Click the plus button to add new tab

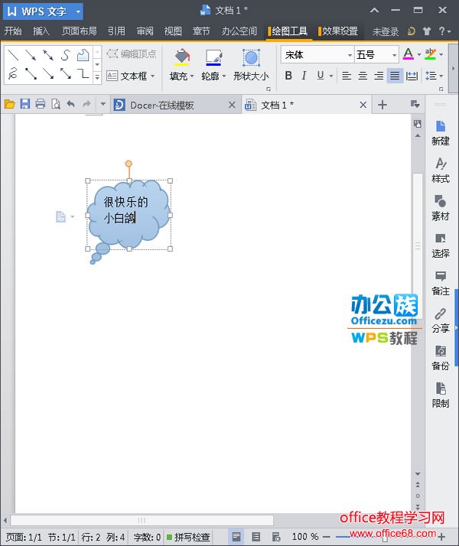(382, 105)
